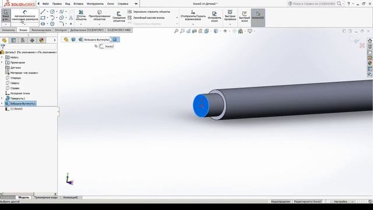This screenshot has width=373, height=210.
Task: Open PropertyManager panel tab
Action: click(x=13, y=40)
